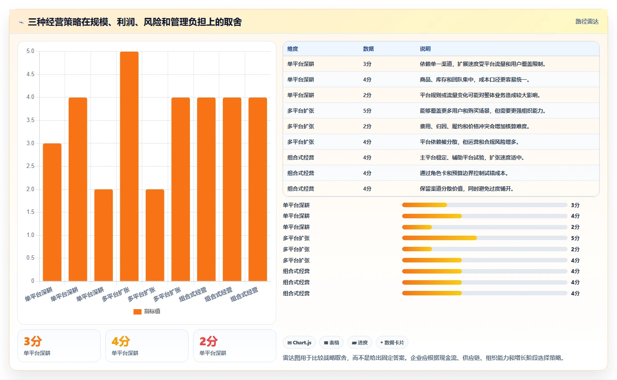Open the 3分 单平台深耕 data card
Screen dimensions: 617x380
[59, 346]
